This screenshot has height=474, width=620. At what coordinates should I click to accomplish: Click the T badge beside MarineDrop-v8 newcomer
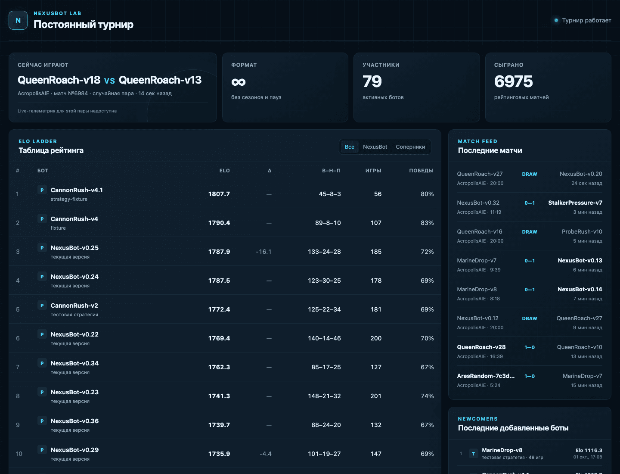[x=473, y=453]
